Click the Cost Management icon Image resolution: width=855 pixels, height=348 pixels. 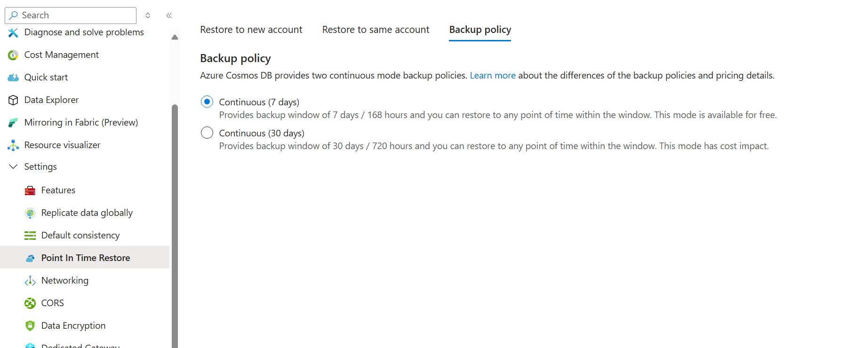(13, 55)
